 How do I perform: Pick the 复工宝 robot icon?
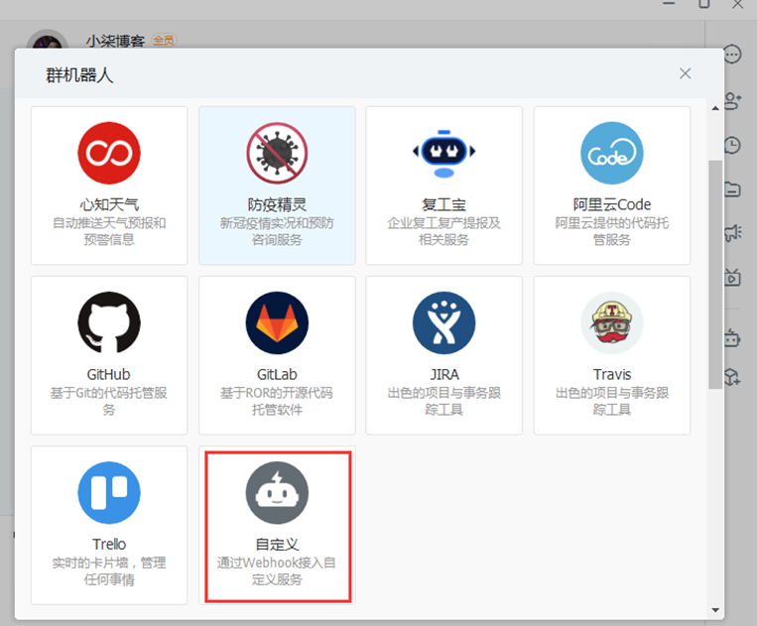[x=444, y=153]
